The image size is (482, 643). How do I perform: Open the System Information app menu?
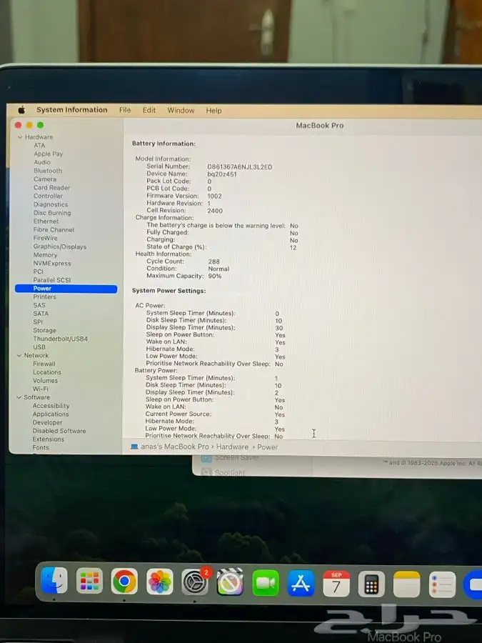71,110
